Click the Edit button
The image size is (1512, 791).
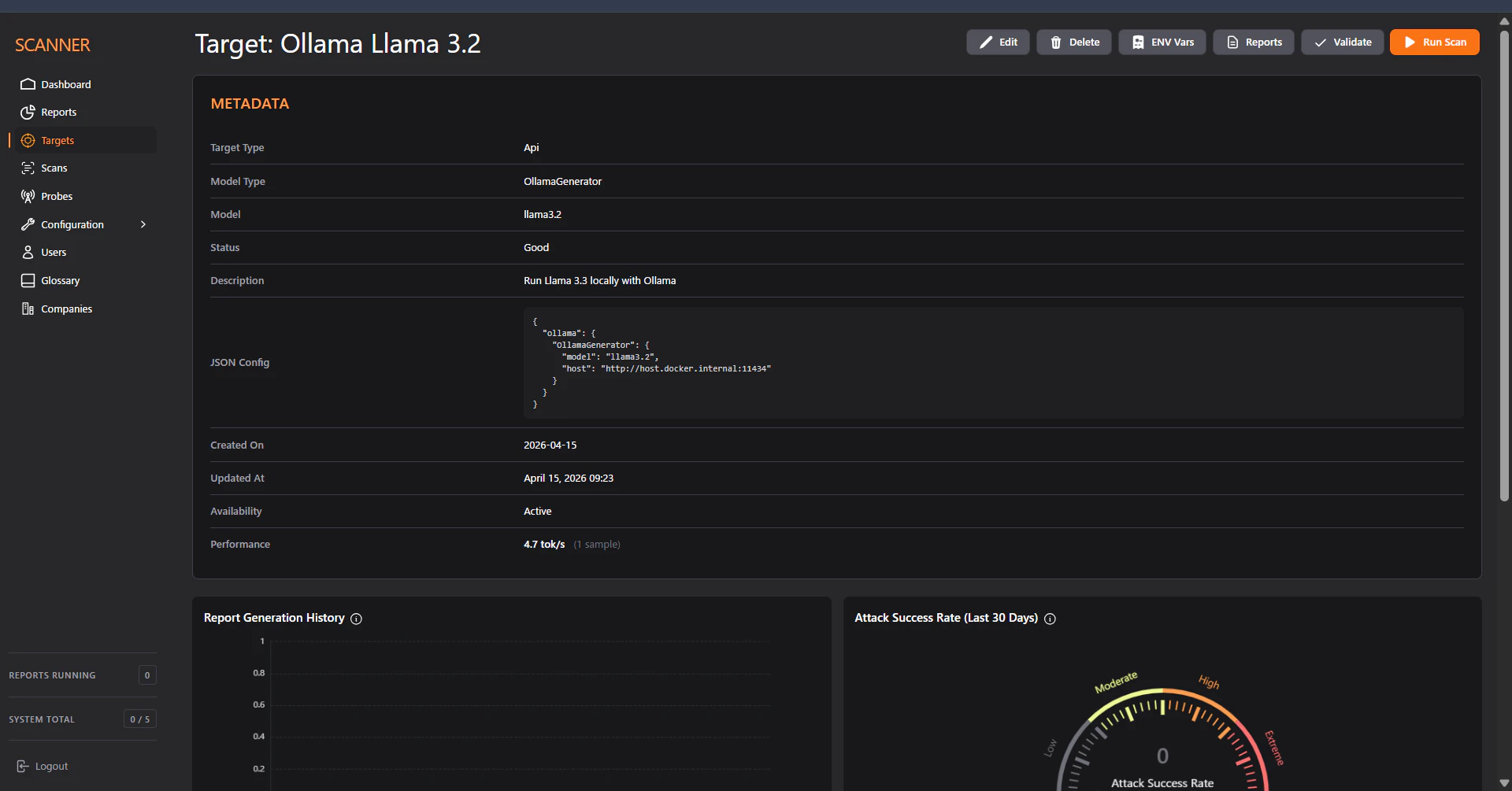998,43
